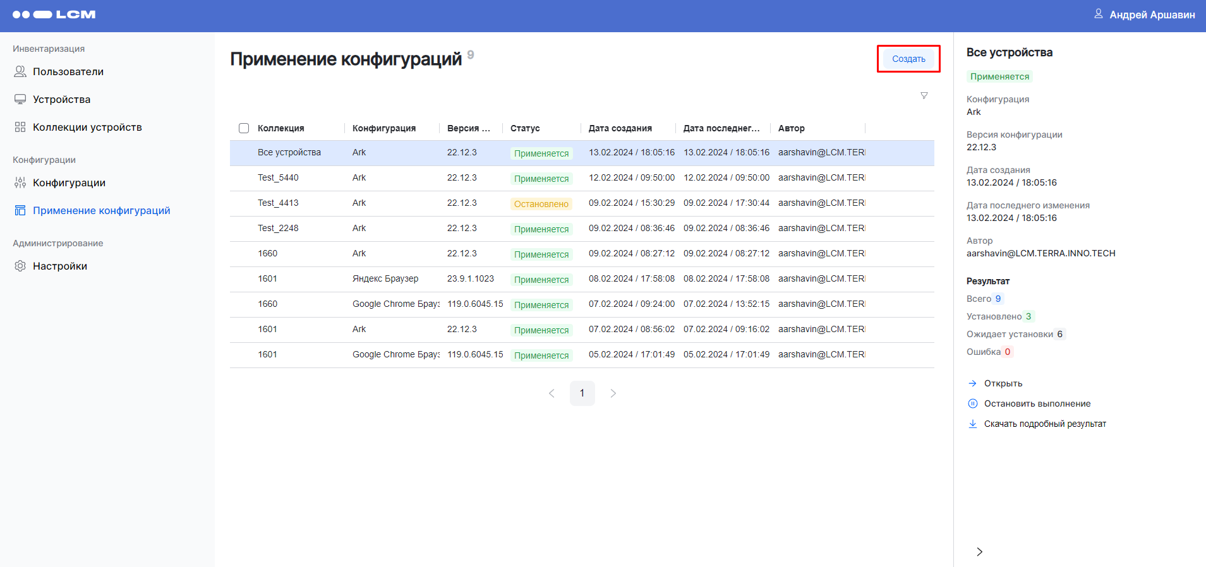Click the Коллекции устройств grid icon

[20, 127]
